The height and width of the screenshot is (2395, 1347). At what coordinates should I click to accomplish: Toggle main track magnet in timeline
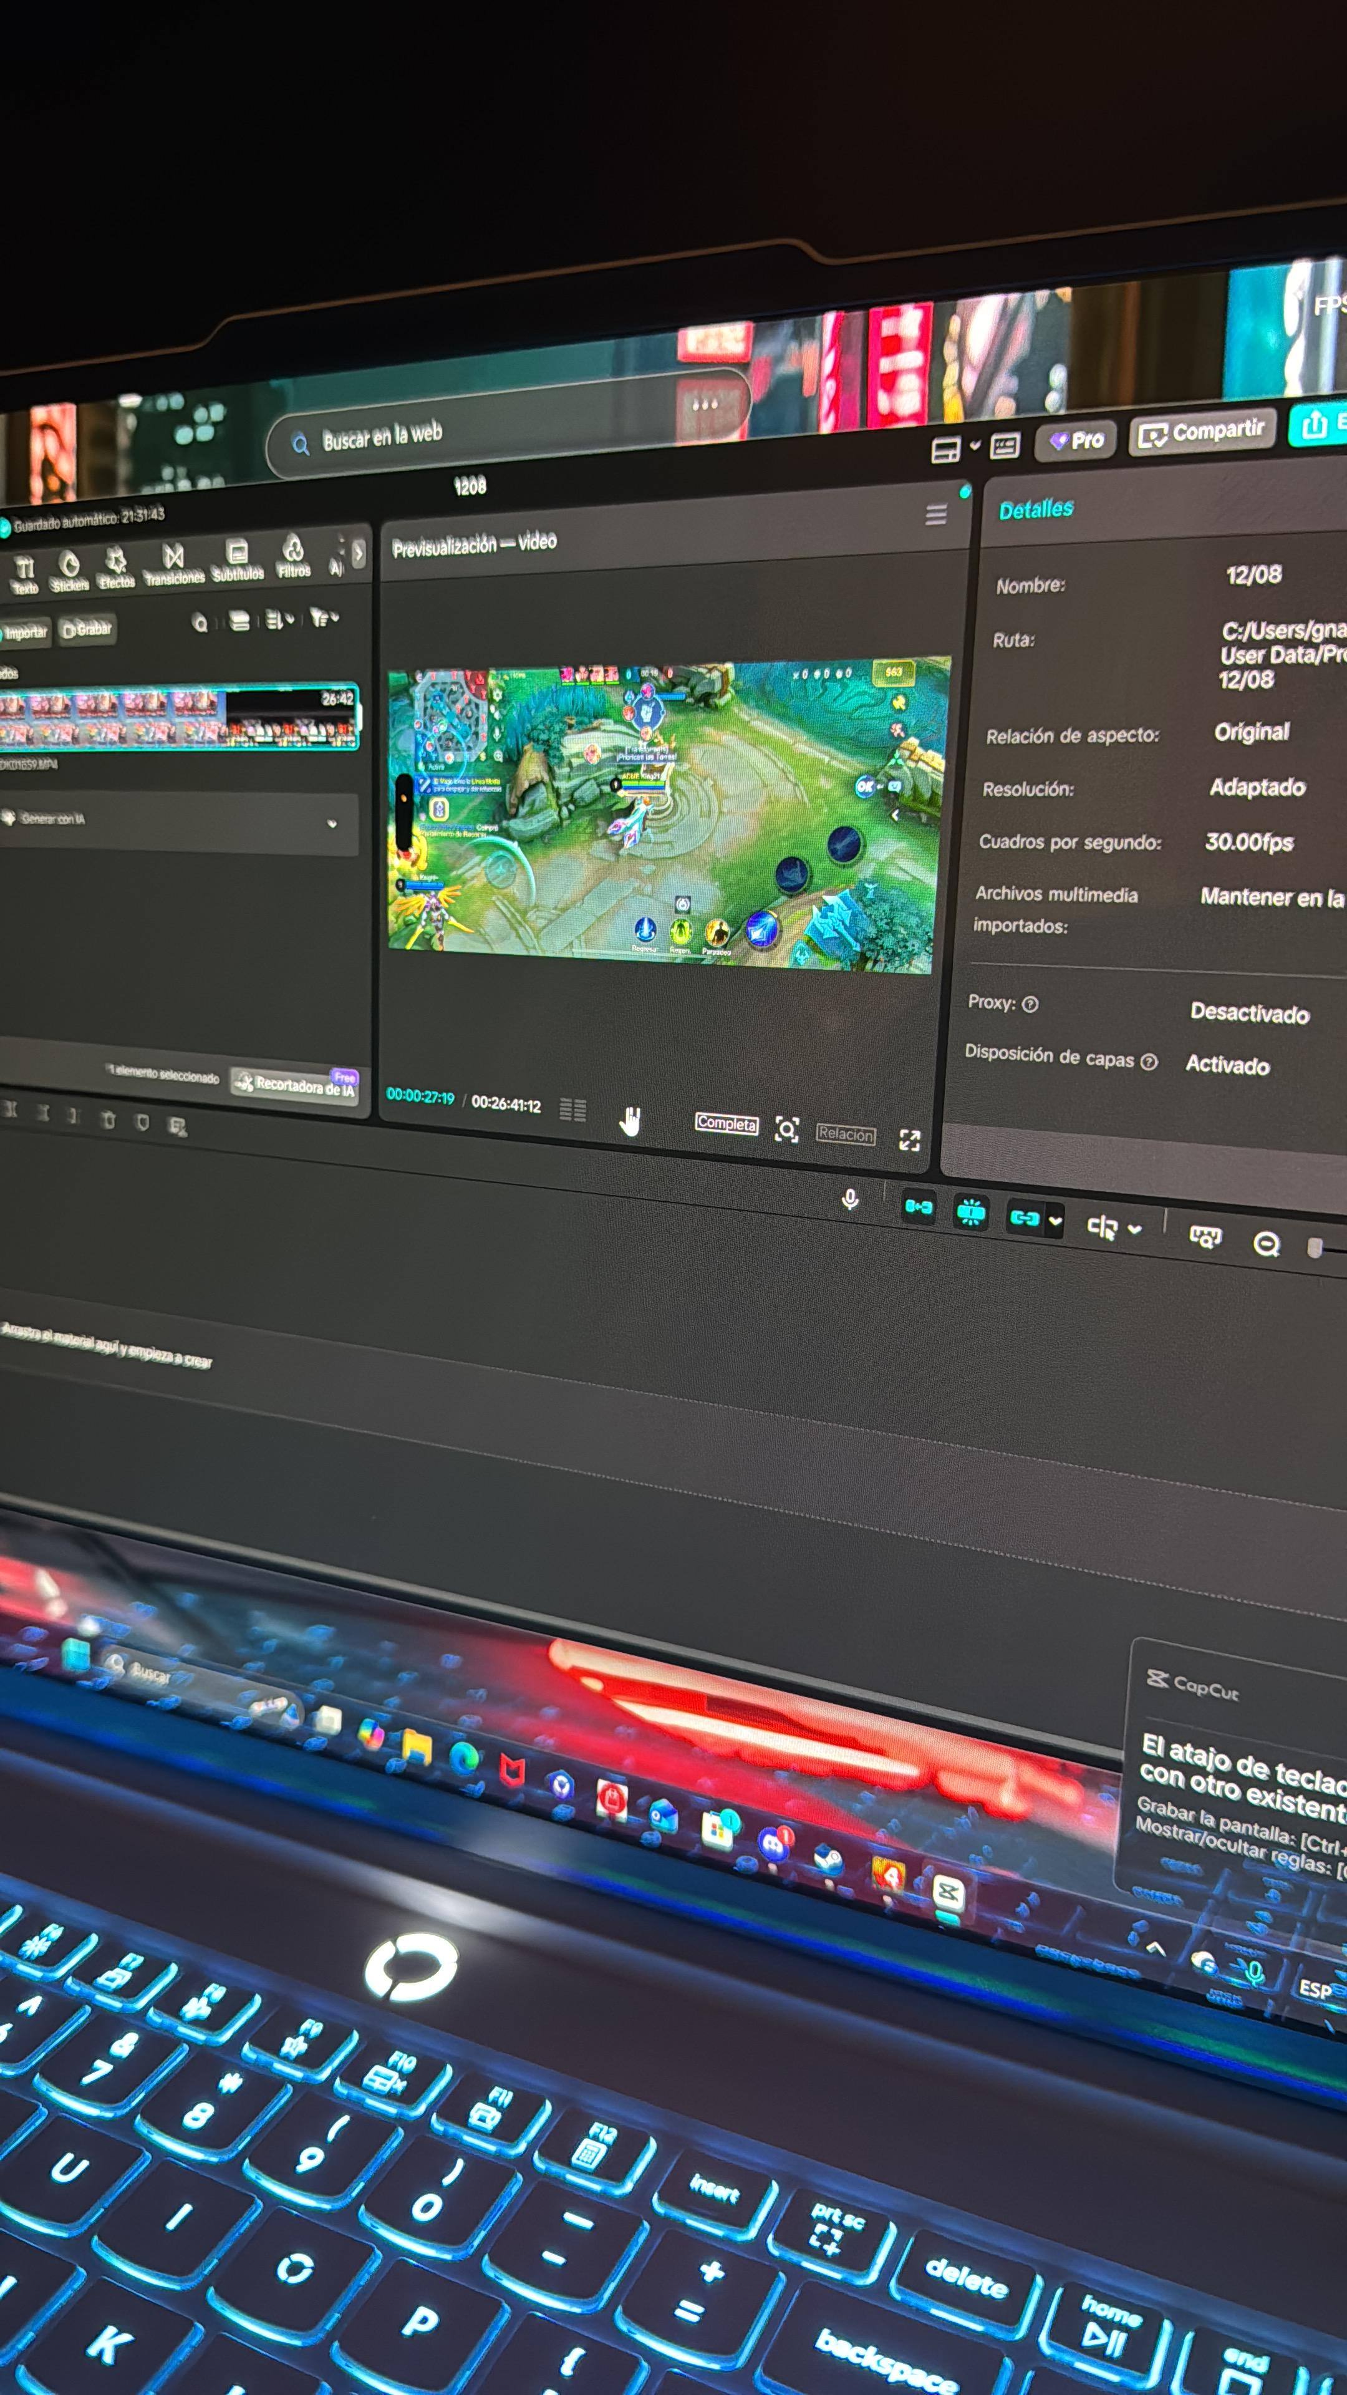point(919,1206)
